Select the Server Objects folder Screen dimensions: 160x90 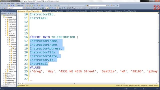10,75
